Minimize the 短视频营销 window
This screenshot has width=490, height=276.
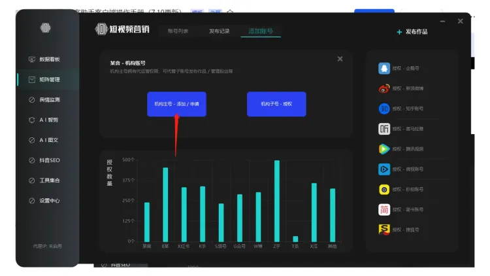(442, 22)
